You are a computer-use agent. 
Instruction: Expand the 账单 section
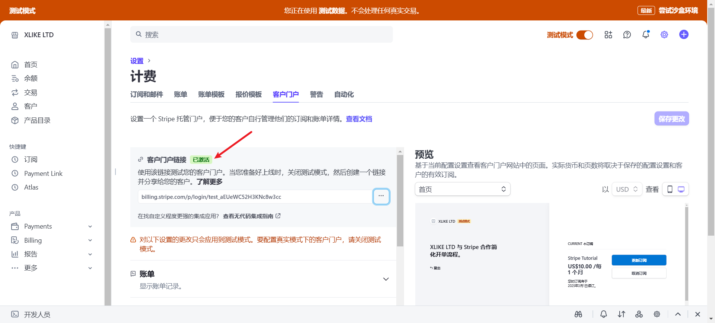(x=386, y=279)
